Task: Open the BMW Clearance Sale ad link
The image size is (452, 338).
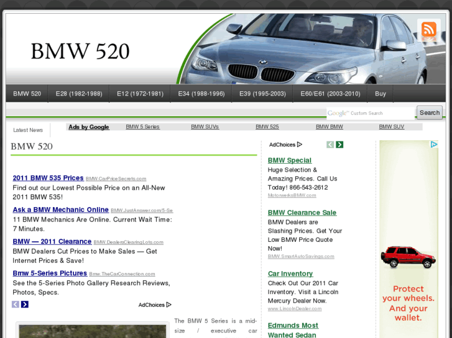Action: click(302, 213)
